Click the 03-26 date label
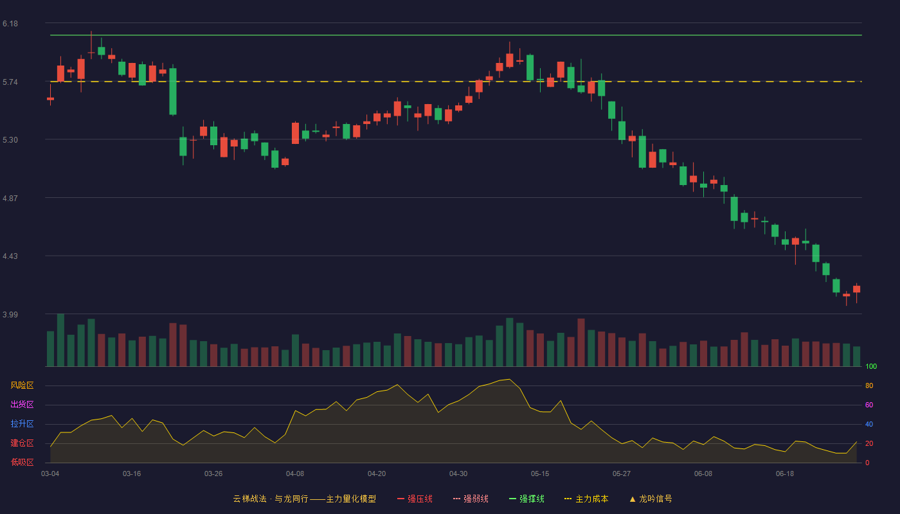The height and width of the screenshot is (514, 900). pyautogui.click(x=213, y=474)
